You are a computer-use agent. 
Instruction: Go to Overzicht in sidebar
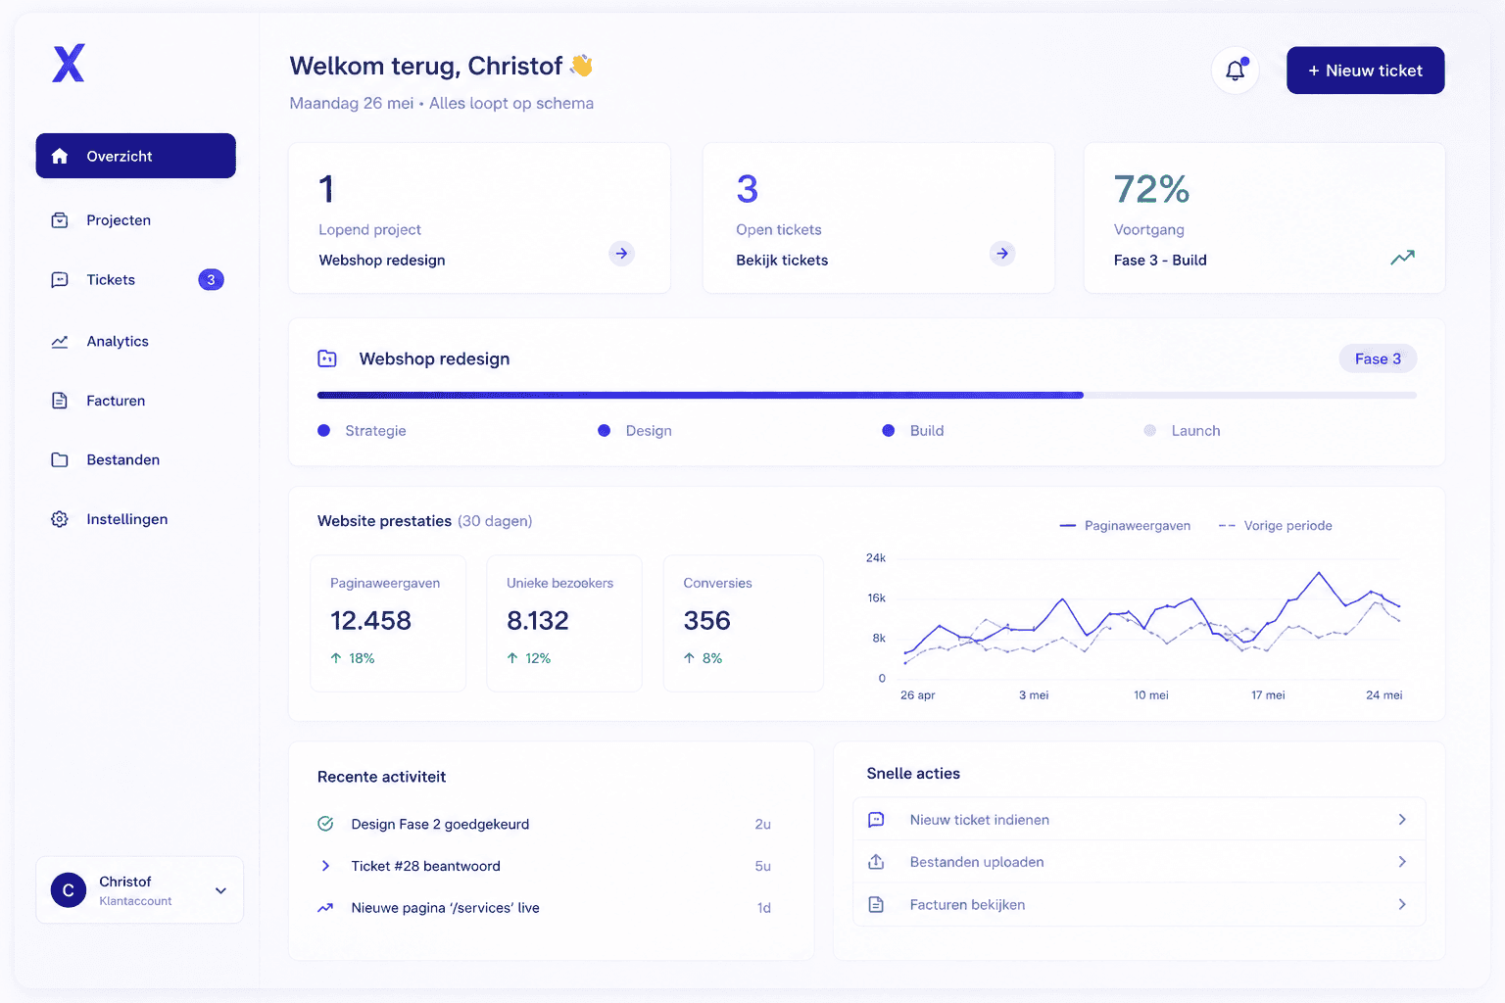coord(136,156)
